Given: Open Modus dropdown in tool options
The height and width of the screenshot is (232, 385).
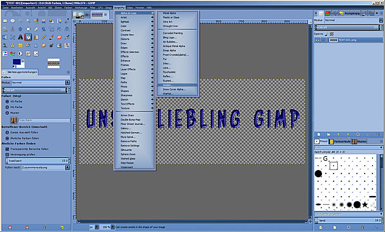Looking at the screenshot, I should pos(41,83).
